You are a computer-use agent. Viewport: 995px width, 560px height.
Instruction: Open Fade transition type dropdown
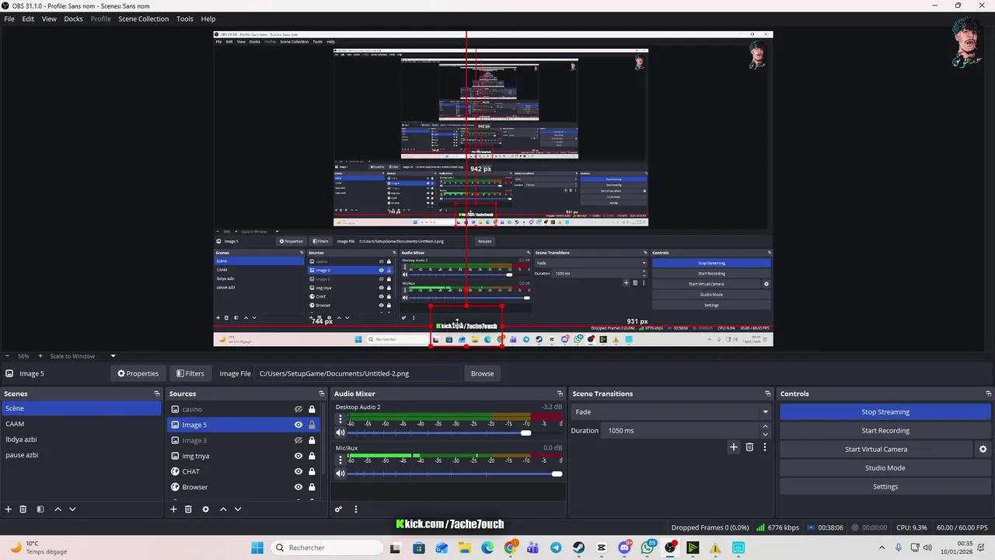(x=671, y=411)
